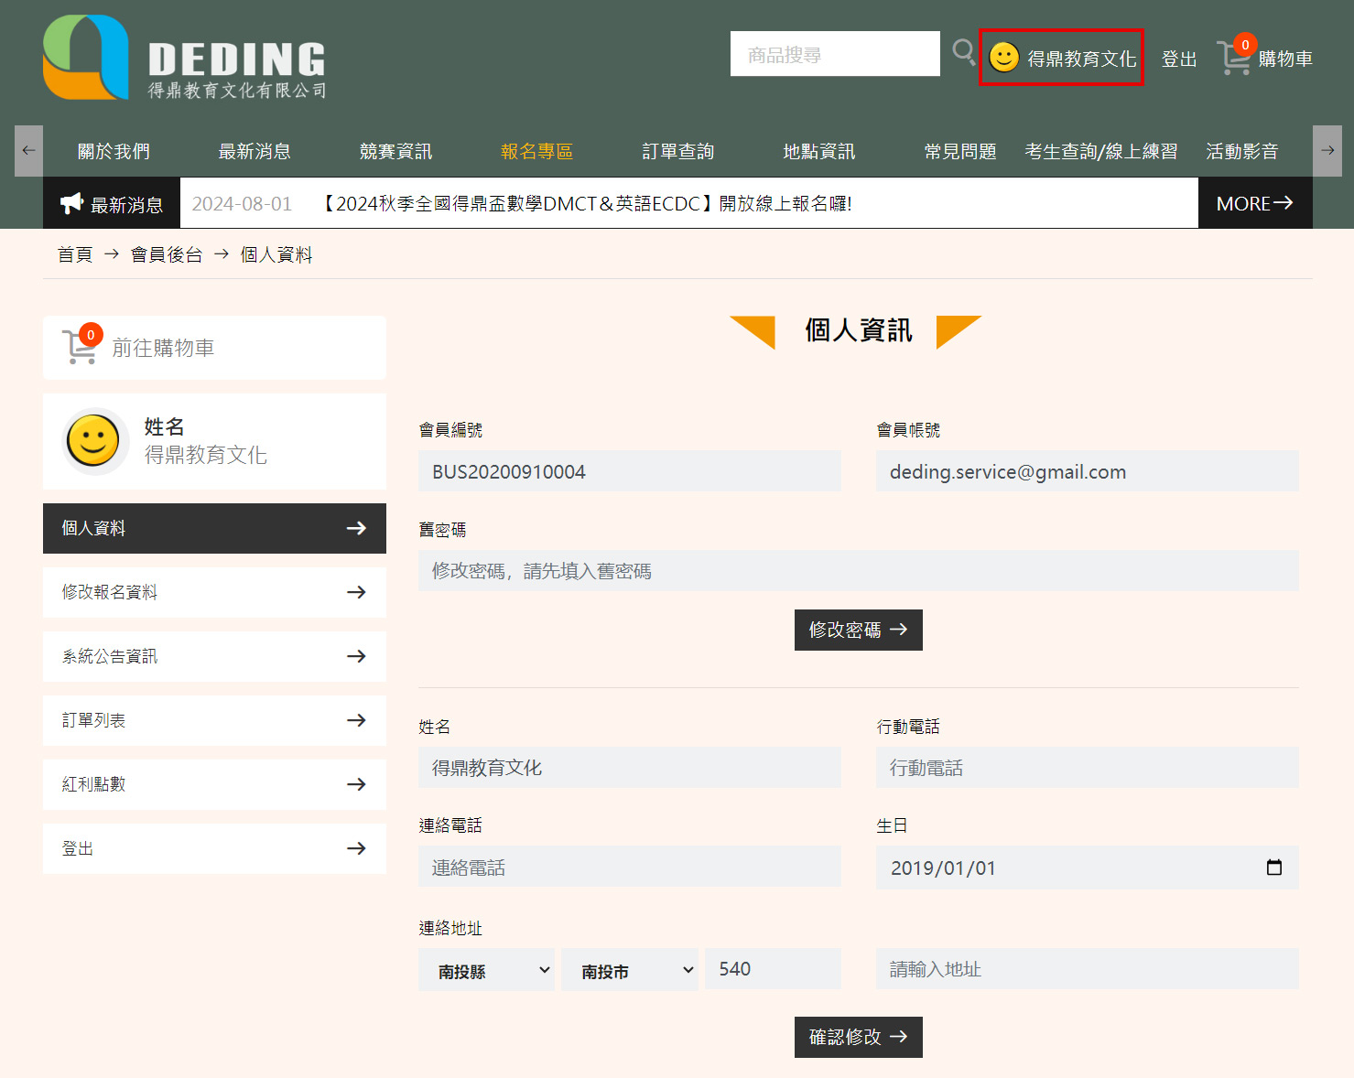This screenshot has height=1078, width=1354.
Task: Click the 商品搜尋 search box
Action: (x=834, y=54)
